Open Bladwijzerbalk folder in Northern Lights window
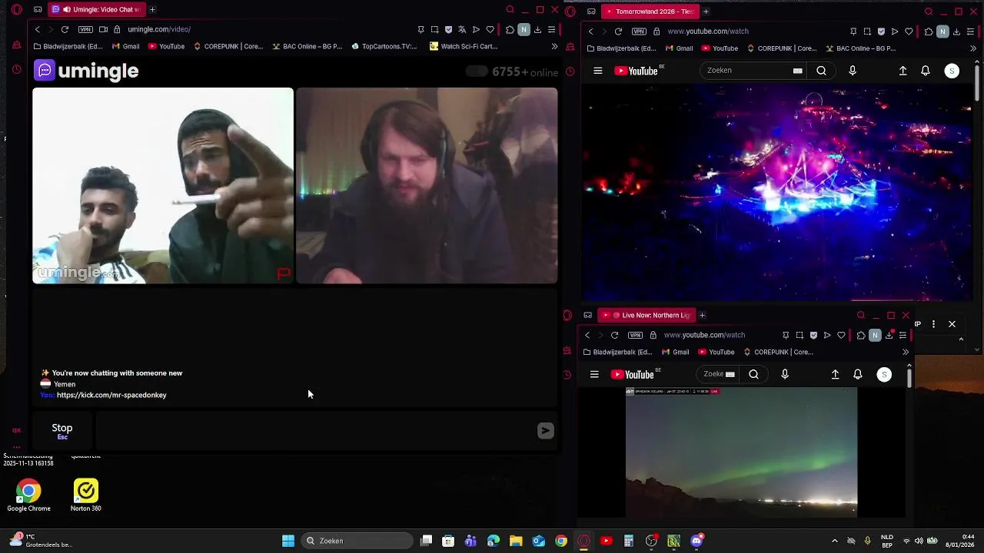The width and height of the screenshot is (984, 553). pyautogui.click(x=618, y=352)
